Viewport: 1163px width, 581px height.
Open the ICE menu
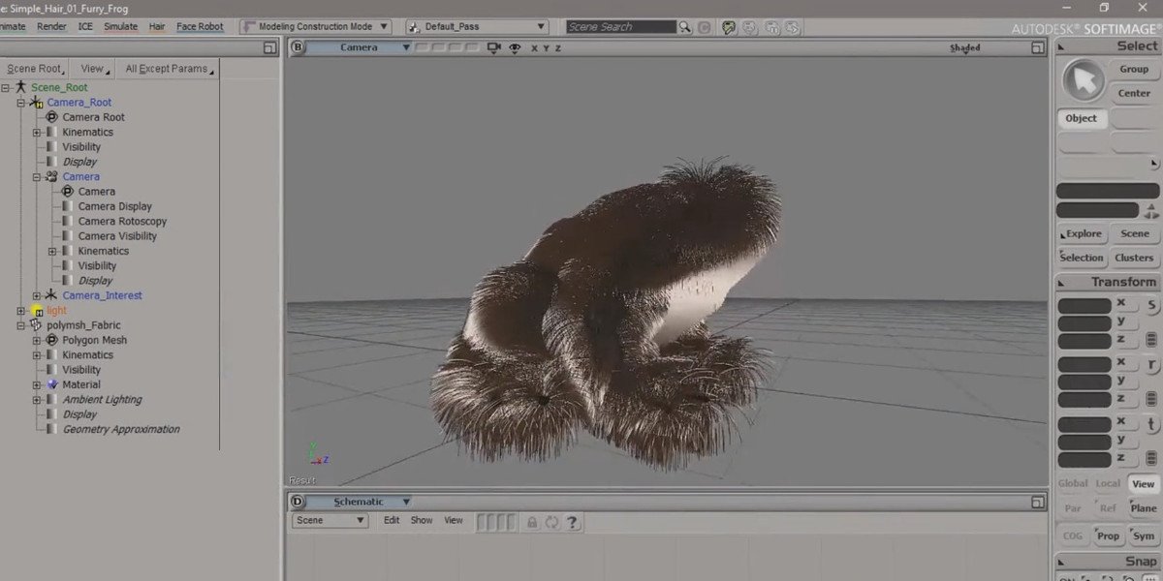pos(85,26)
